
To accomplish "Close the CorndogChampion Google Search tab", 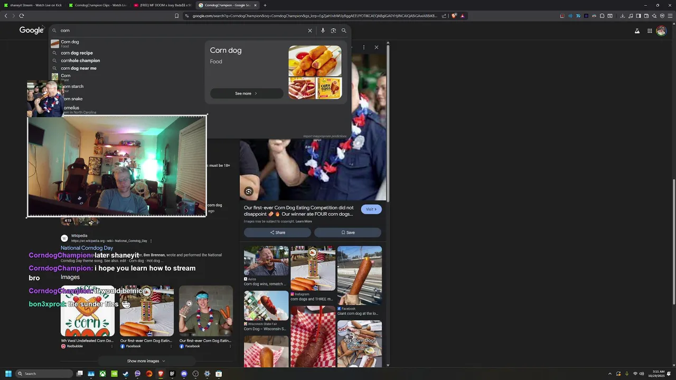I will click(256, 5).
